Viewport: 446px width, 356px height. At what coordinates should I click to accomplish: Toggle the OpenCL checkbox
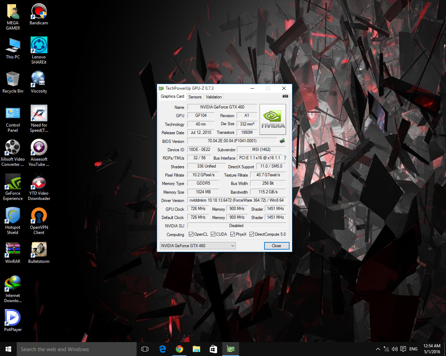point(191,234)
